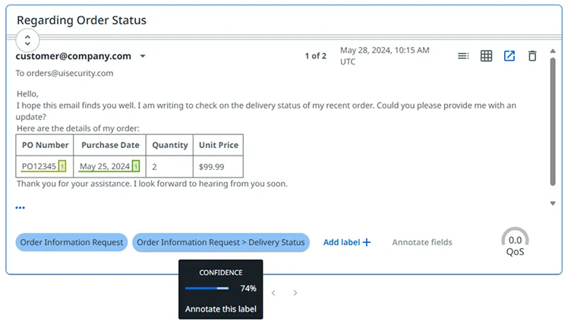This screenshot has width=571, height=324.
Task: Click the three dots to show more
Action: click(x=20, y=207)
